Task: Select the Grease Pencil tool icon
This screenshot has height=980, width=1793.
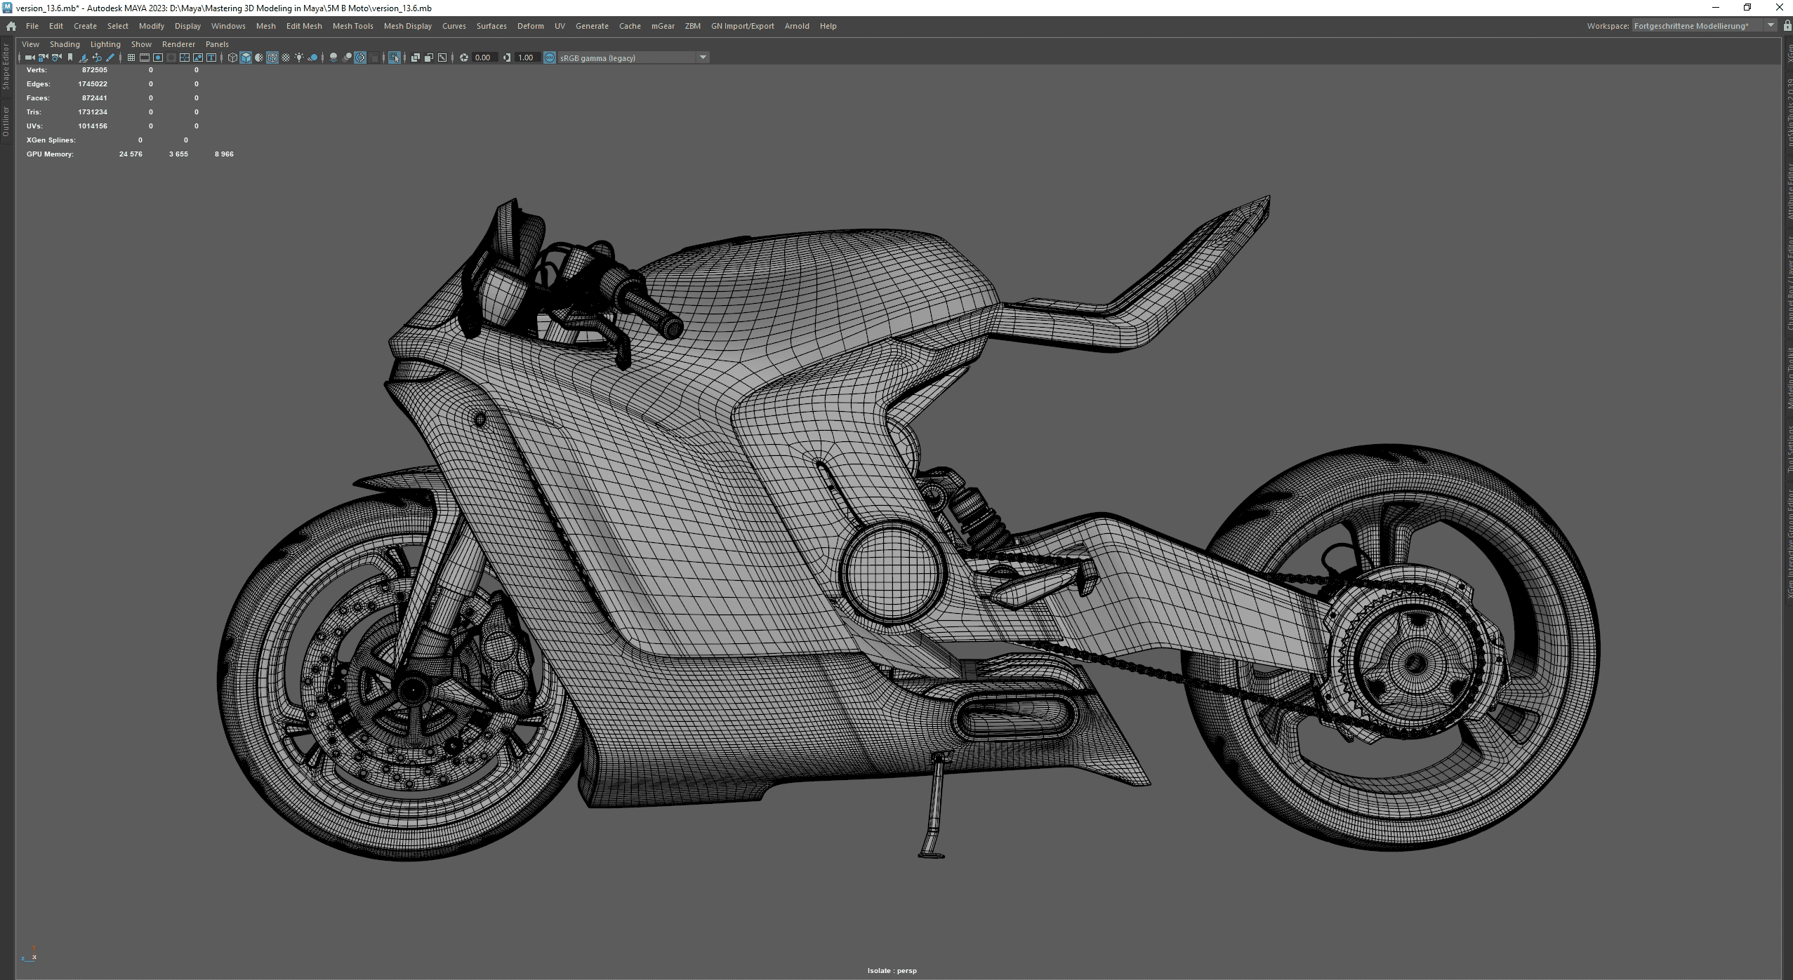Action: point(110,58)
